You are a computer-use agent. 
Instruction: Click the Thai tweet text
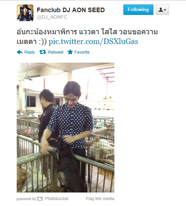click(87, 37)
